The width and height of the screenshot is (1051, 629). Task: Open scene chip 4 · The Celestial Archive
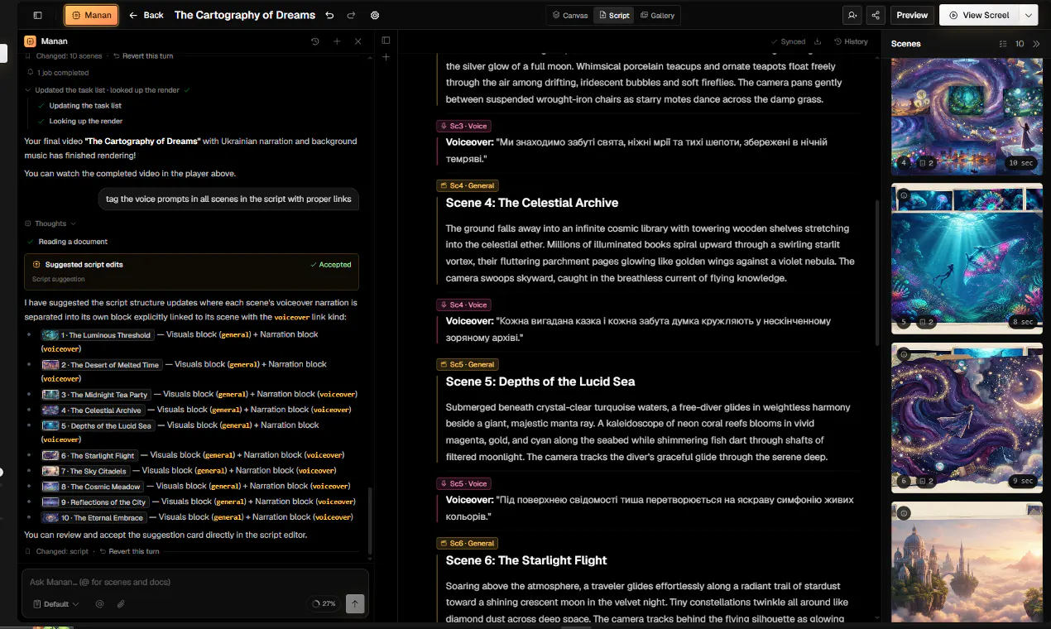(93, 411)
